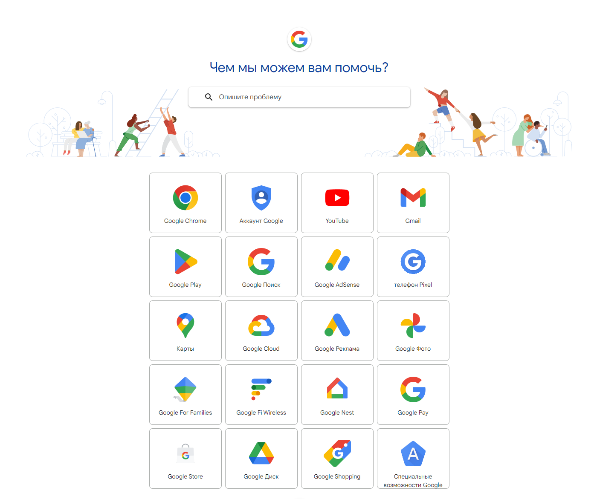Viewport: 594px width, 499px height.
Task: Open the Google Play triangle icon
Action: coord(185,262)
